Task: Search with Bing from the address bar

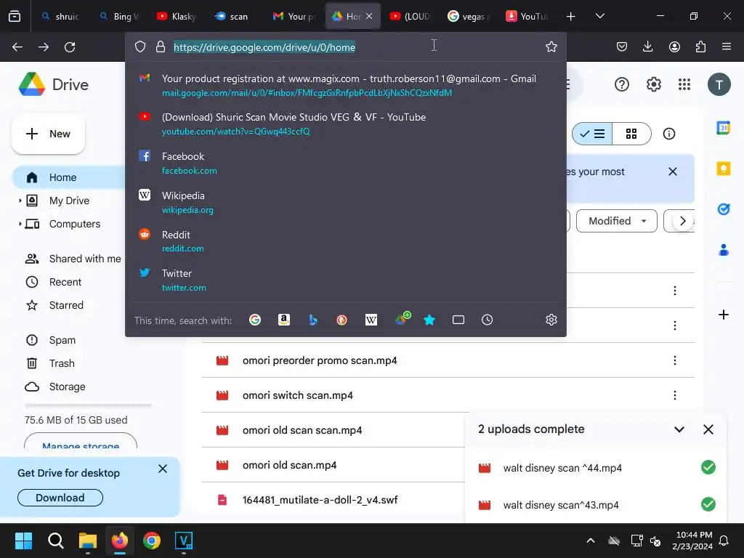Action: click(312, 320)
